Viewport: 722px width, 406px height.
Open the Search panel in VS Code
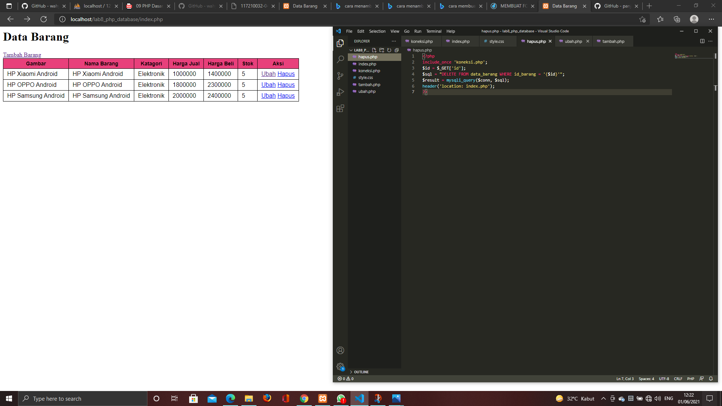(x=340, y=59)
